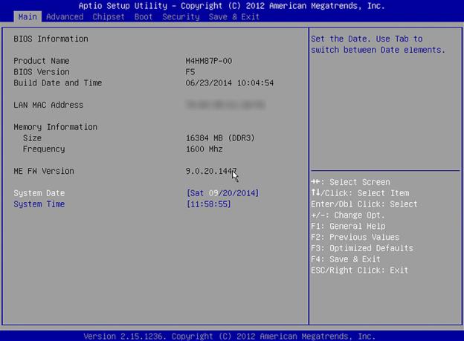Screen dimensions: 464x341
Task: Click the Build Date and Time label
Action: pyautogui.click(x=58, y=82)
